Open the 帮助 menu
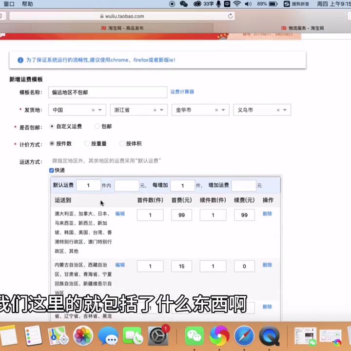 (x=27, y=4)
